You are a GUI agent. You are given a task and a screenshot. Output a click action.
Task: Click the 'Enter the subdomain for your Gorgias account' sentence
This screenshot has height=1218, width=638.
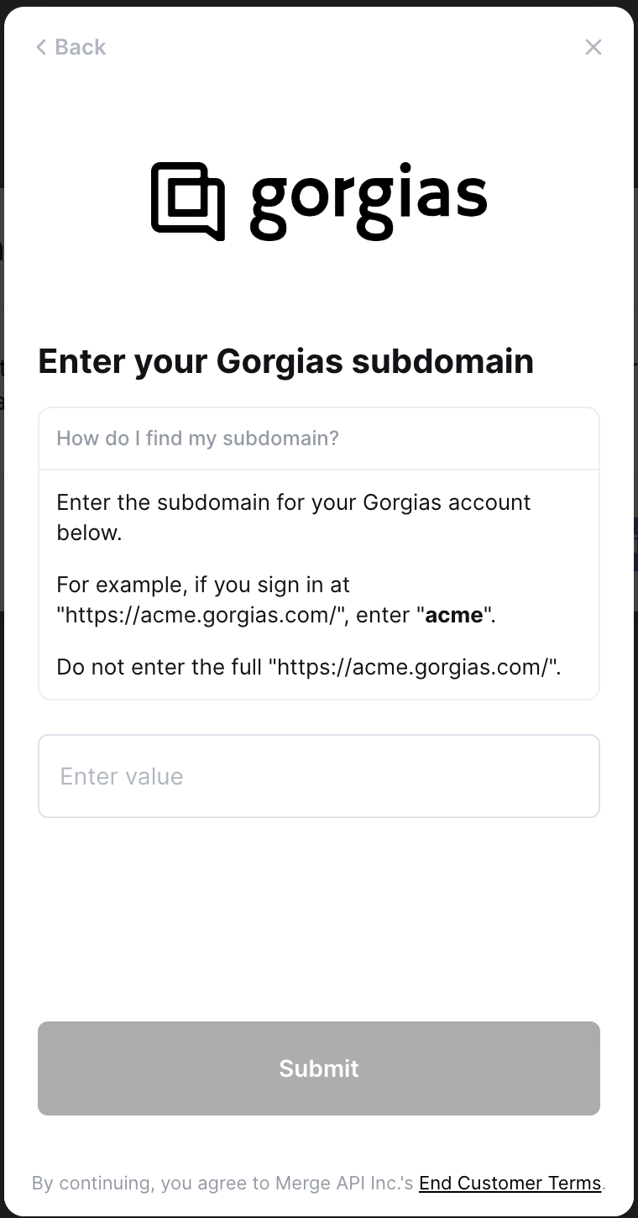(x=294, y=502)
